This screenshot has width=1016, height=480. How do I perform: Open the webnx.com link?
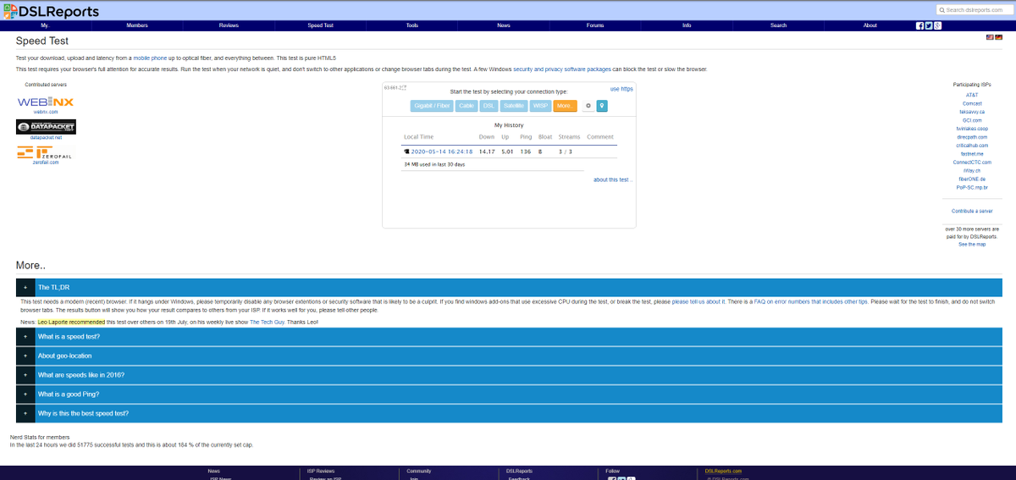(x=46, y=112)
